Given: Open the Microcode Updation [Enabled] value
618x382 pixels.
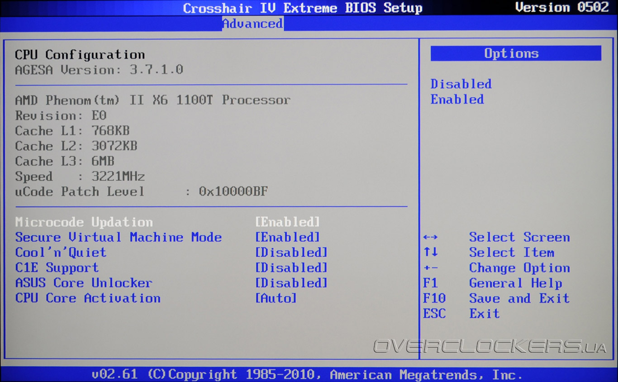Looking at the screenshot, I should (287, 222).
